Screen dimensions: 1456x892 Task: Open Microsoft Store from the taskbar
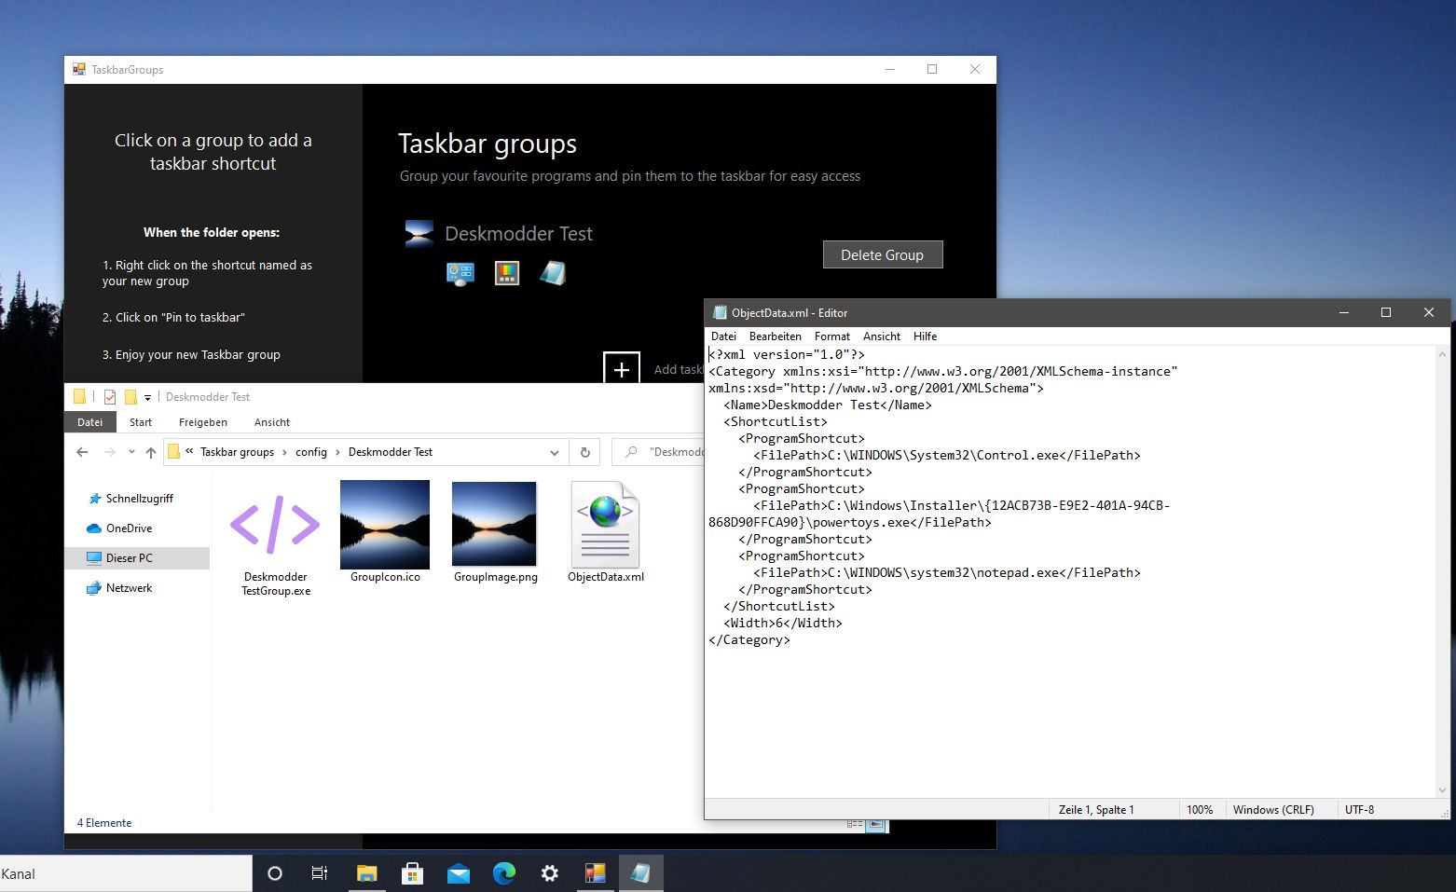412,873
